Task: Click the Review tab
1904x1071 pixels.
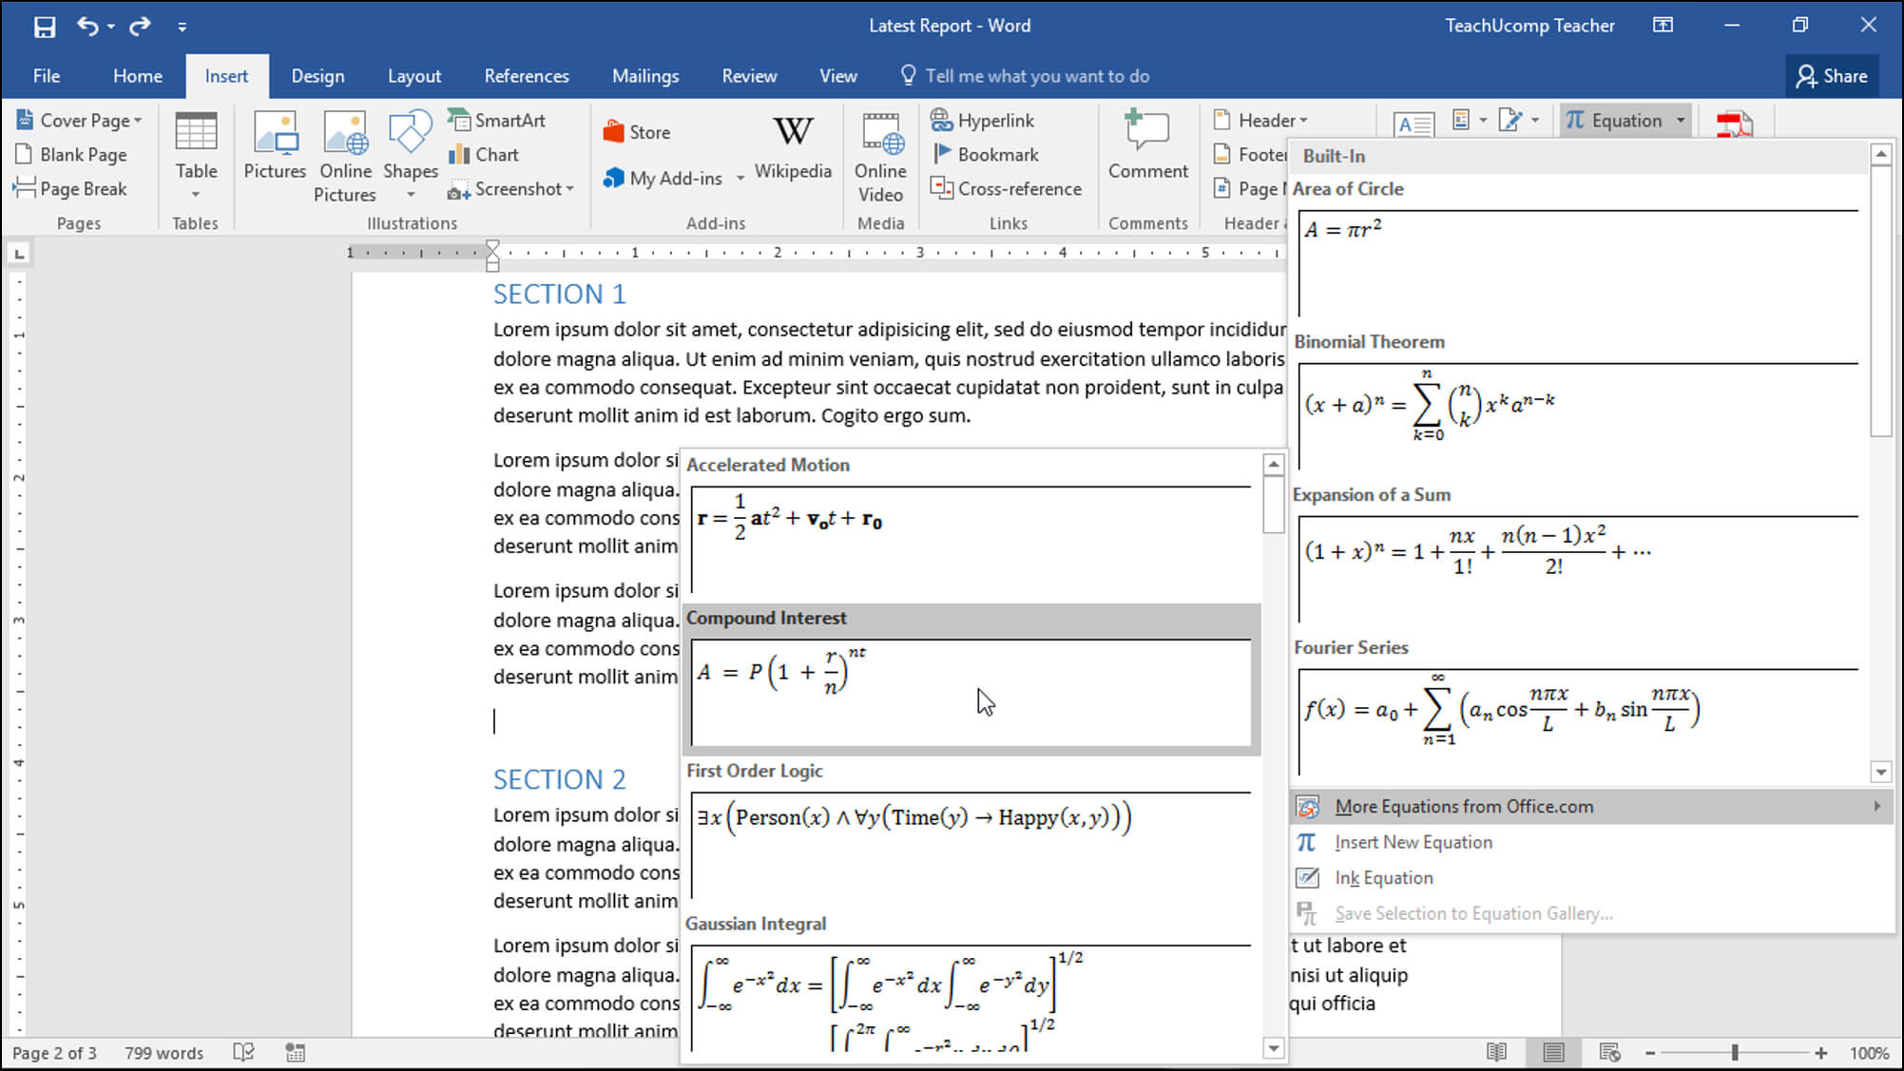Action: [x=749, y=74]
